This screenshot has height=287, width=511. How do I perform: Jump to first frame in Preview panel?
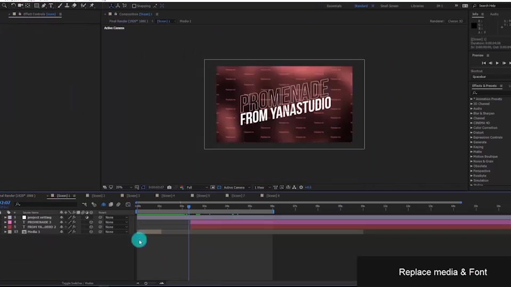[x=484, y=63]
